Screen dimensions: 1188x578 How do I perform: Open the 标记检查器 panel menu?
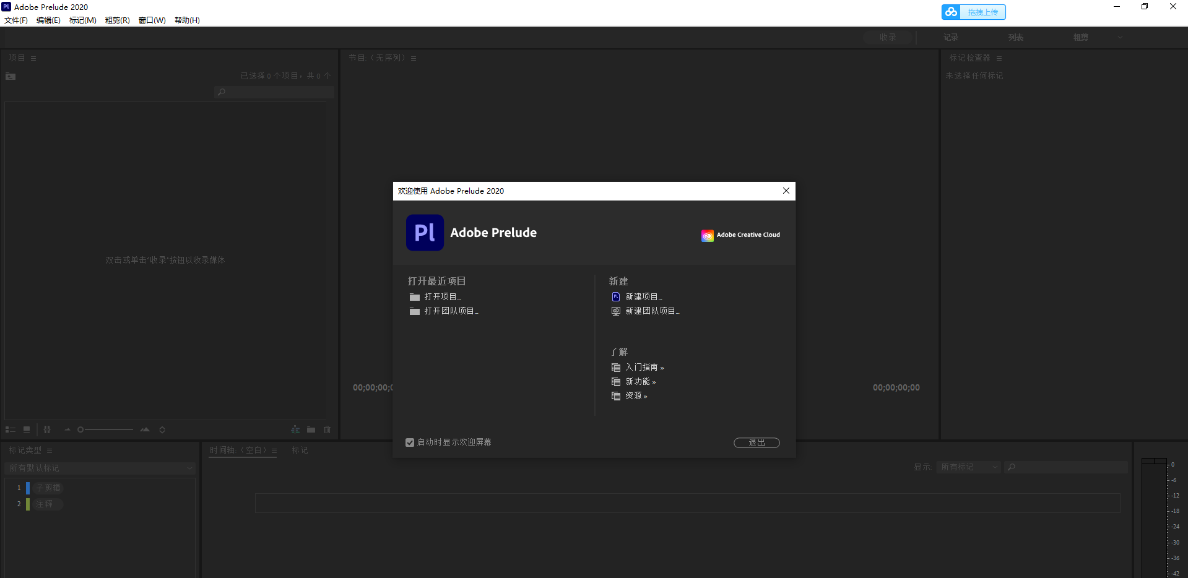tap(999, 58)
